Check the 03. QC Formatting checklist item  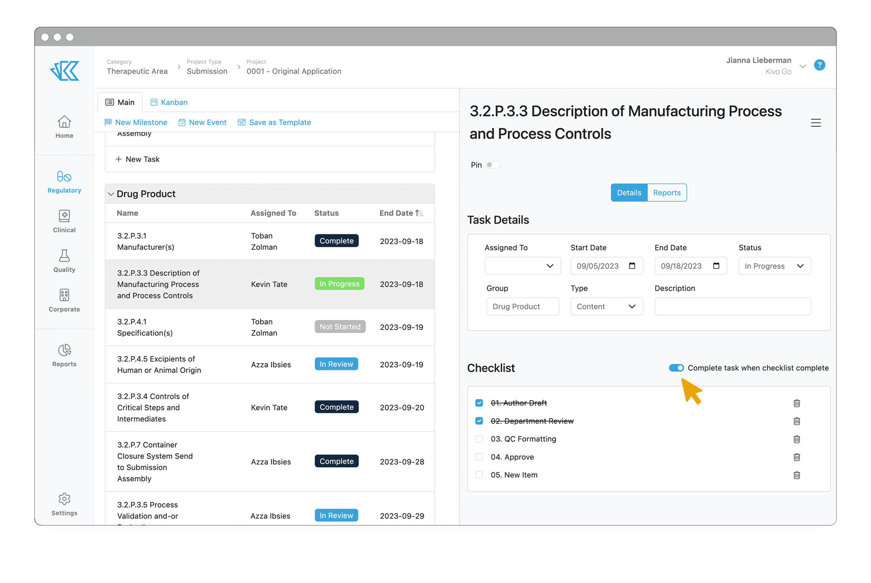(479, 439)
